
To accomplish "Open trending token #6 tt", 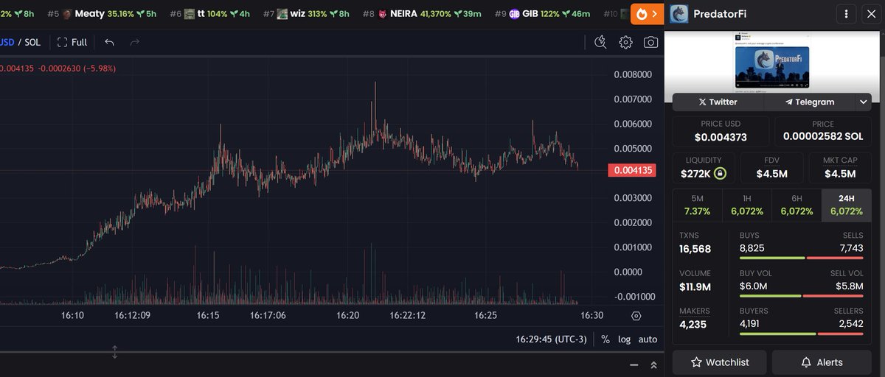I will tap(209, 14).
